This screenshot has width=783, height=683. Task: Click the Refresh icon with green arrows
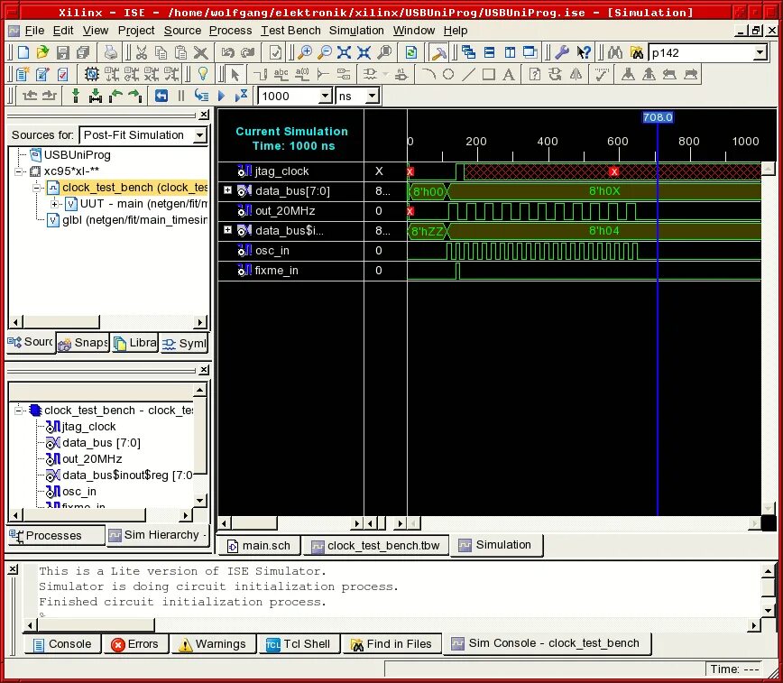click(x=410, y=52)
